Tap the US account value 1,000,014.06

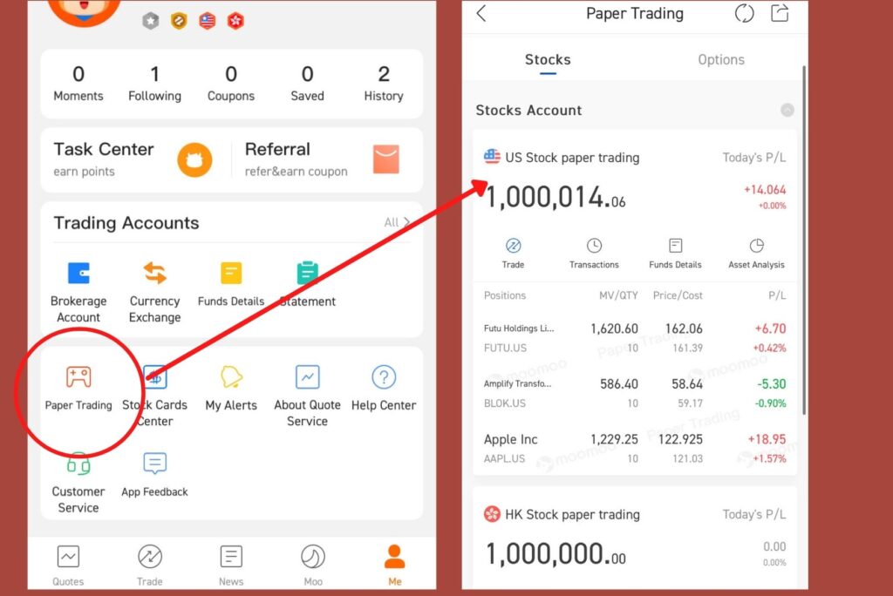click(x=556, y=198)
